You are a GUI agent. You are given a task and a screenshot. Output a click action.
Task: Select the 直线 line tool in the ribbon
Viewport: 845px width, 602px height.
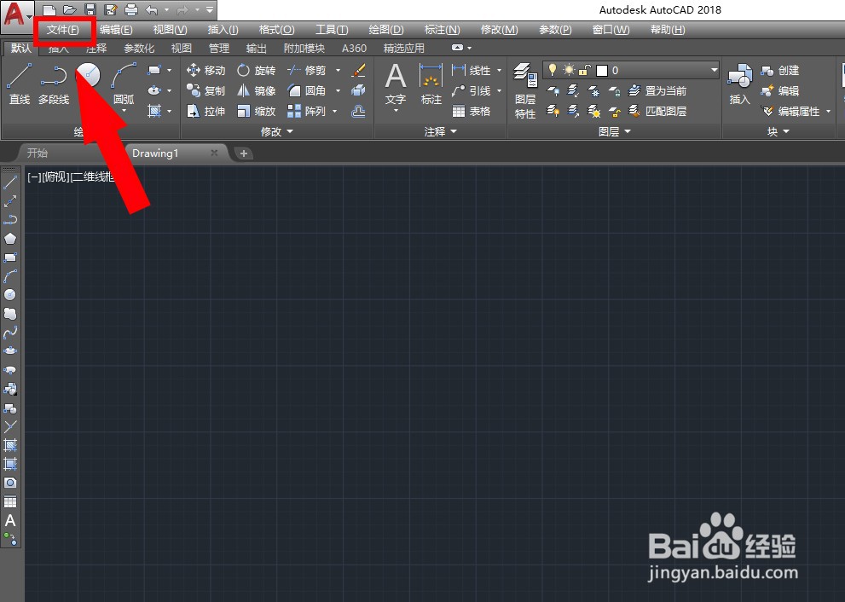(x=20, y=84)
